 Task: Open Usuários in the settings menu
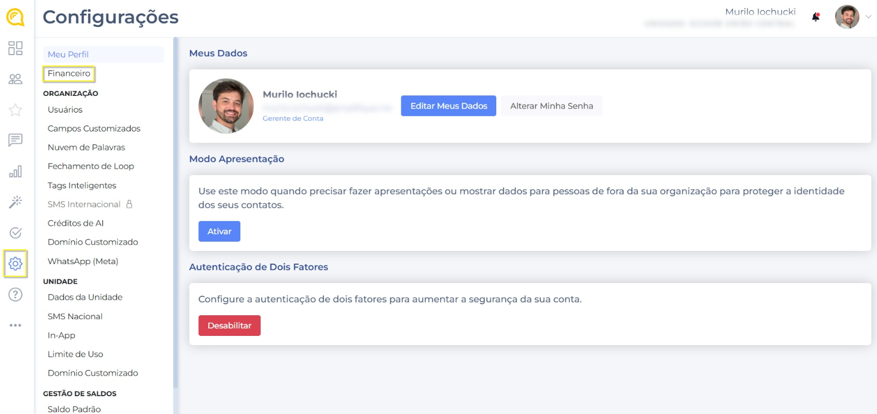[x=65, y=110]
